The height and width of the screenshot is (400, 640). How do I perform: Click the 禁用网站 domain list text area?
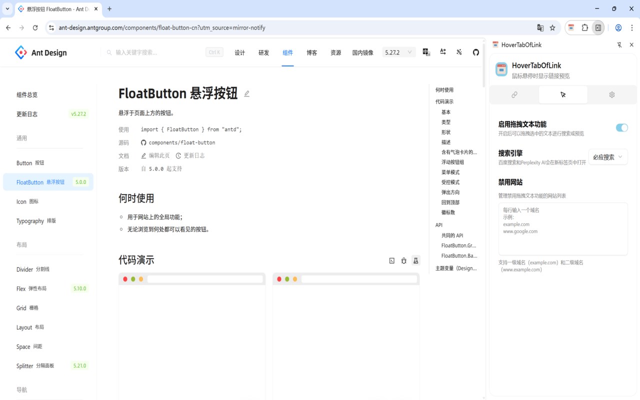(x=563, y=229)
